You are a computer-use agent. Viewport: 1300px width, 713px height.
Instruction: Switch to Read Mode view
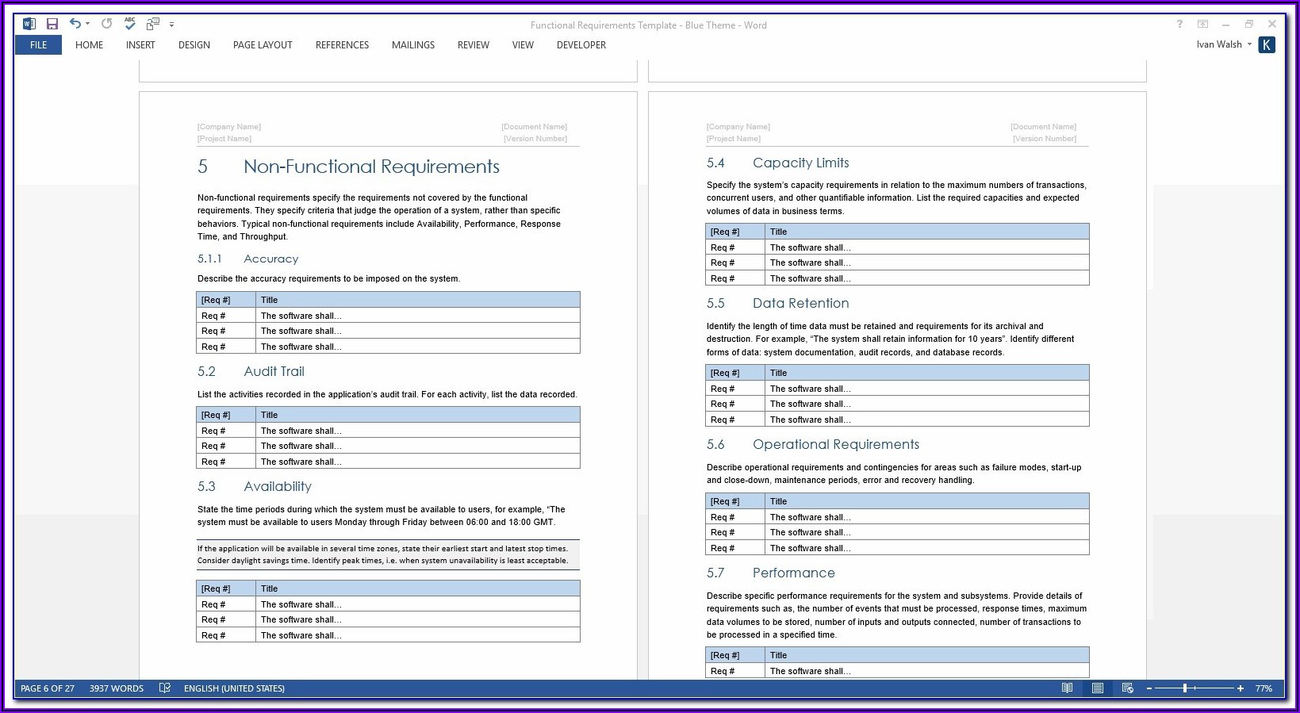click(x=1068, y=688)
